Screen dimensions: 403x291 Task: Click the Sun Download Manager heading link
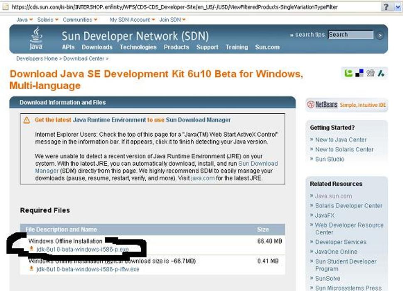[198, 120]
